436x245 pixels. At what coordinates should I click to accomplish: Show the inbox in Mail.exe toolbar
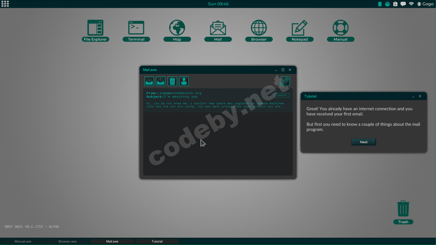coord(149,81)
